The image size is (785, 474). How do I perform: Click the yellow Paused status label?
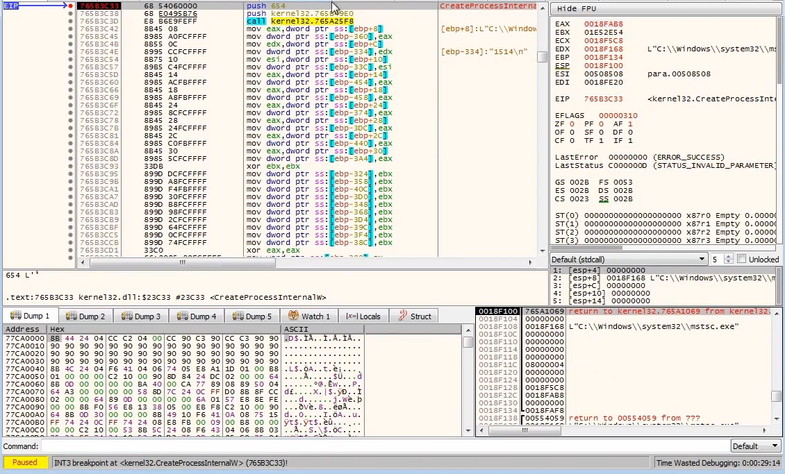26,463
